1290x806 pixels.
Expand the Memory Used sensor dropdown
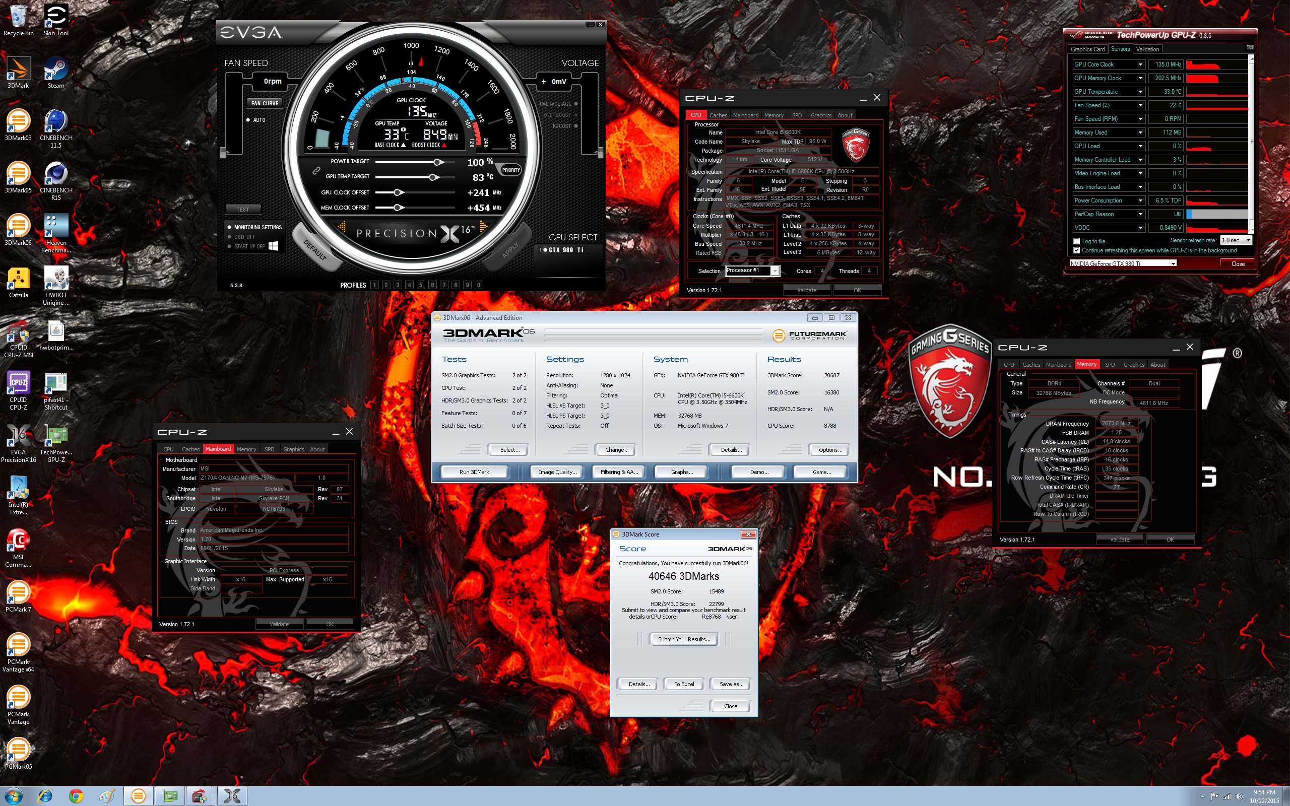[1140, 132]
